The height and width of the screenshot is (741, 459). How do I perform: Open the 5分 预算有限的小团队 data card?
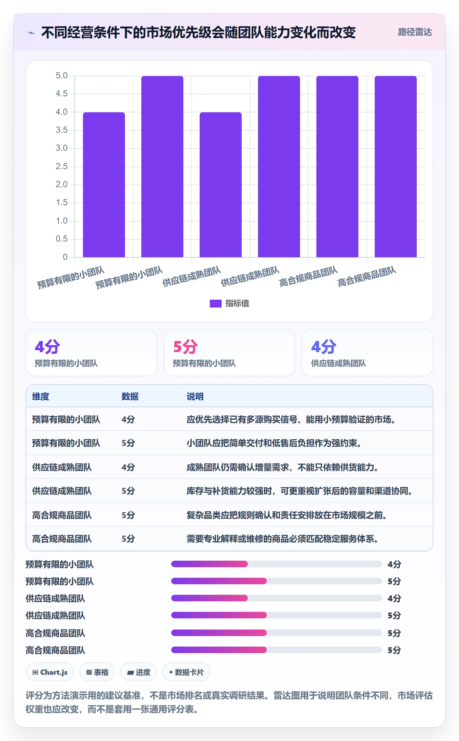click(229, 353)
